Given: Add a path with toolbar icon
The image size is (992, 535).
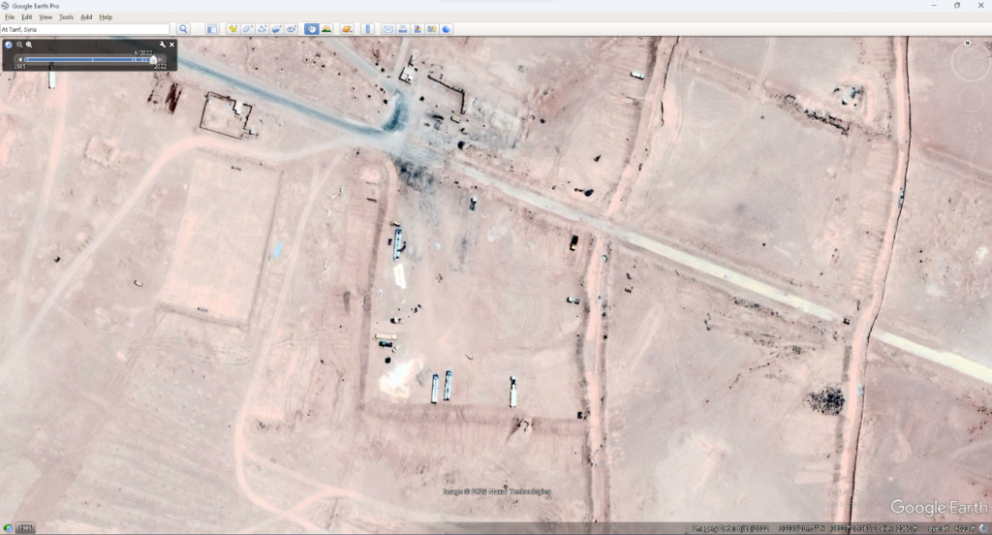Looking at the screenshot, I should (x=262, y=29).
